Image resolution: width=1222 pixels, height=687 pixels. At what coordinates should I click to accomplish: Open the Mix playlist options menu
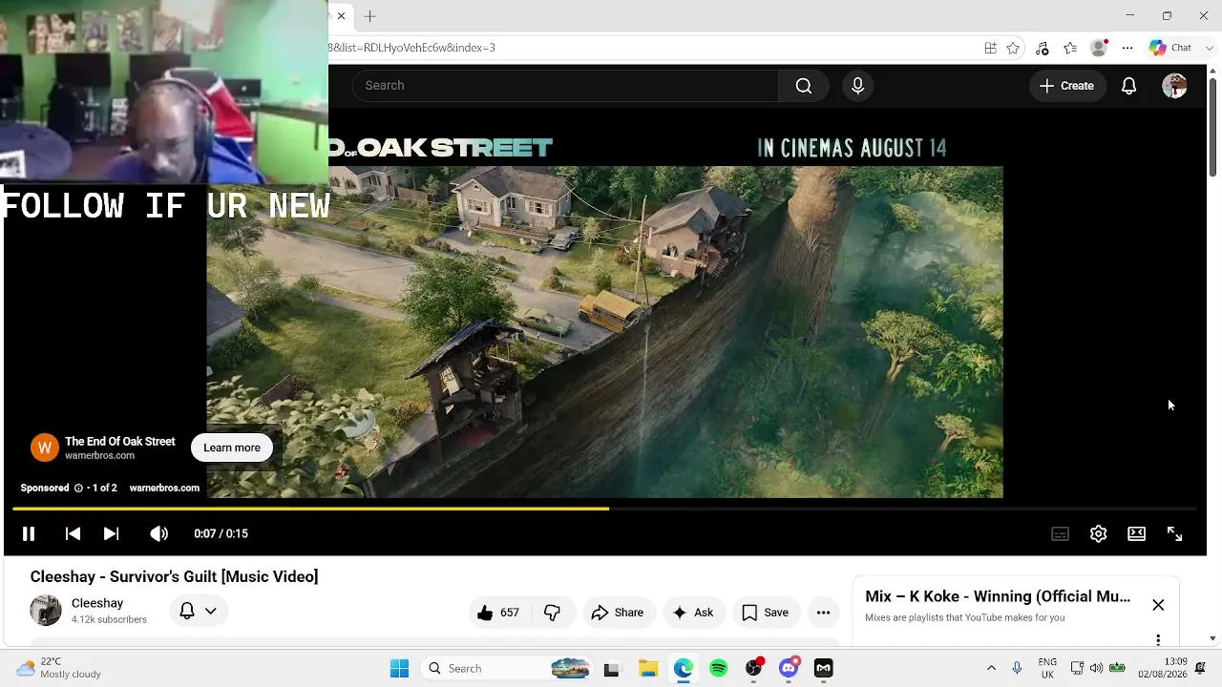(1158, 639)
